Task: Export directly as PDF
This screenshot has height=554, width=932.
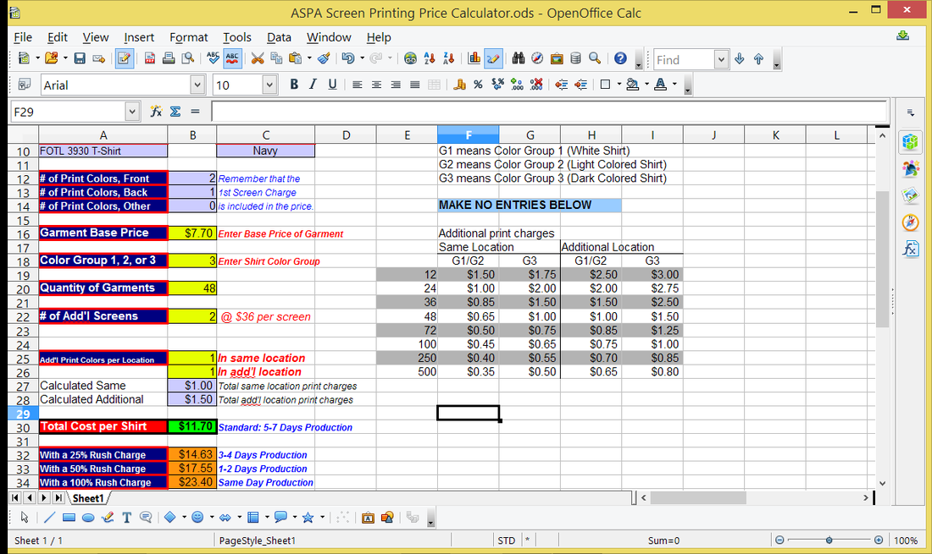Action: coord(149,58)
